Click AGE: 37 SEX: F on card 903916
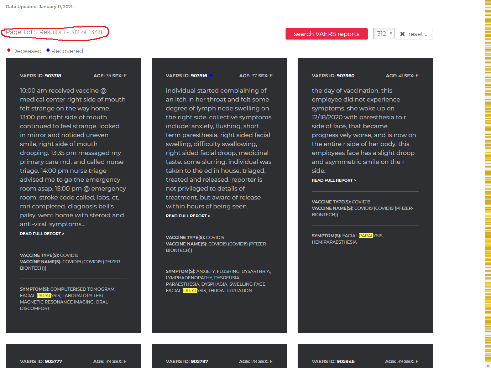 (x=256, y=76)
